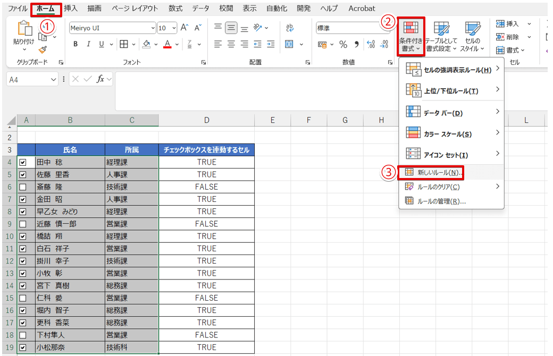Align text left

pyautogui.click(x=218, y=44)
